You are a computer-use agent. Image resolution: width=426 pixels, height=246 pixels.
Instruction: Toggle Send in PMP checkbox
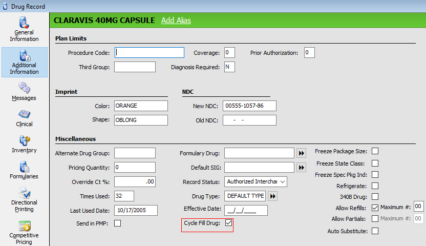(117, 223)
